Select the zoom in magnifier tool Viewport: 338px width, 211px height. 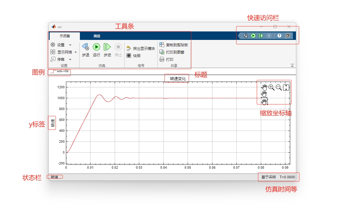coord(271,87)
